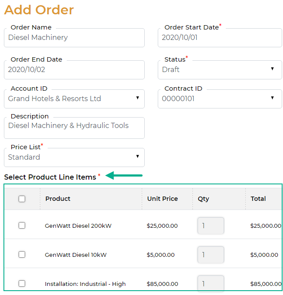
Task: Check the select-all header checkbox
Action: pos(22,199)
